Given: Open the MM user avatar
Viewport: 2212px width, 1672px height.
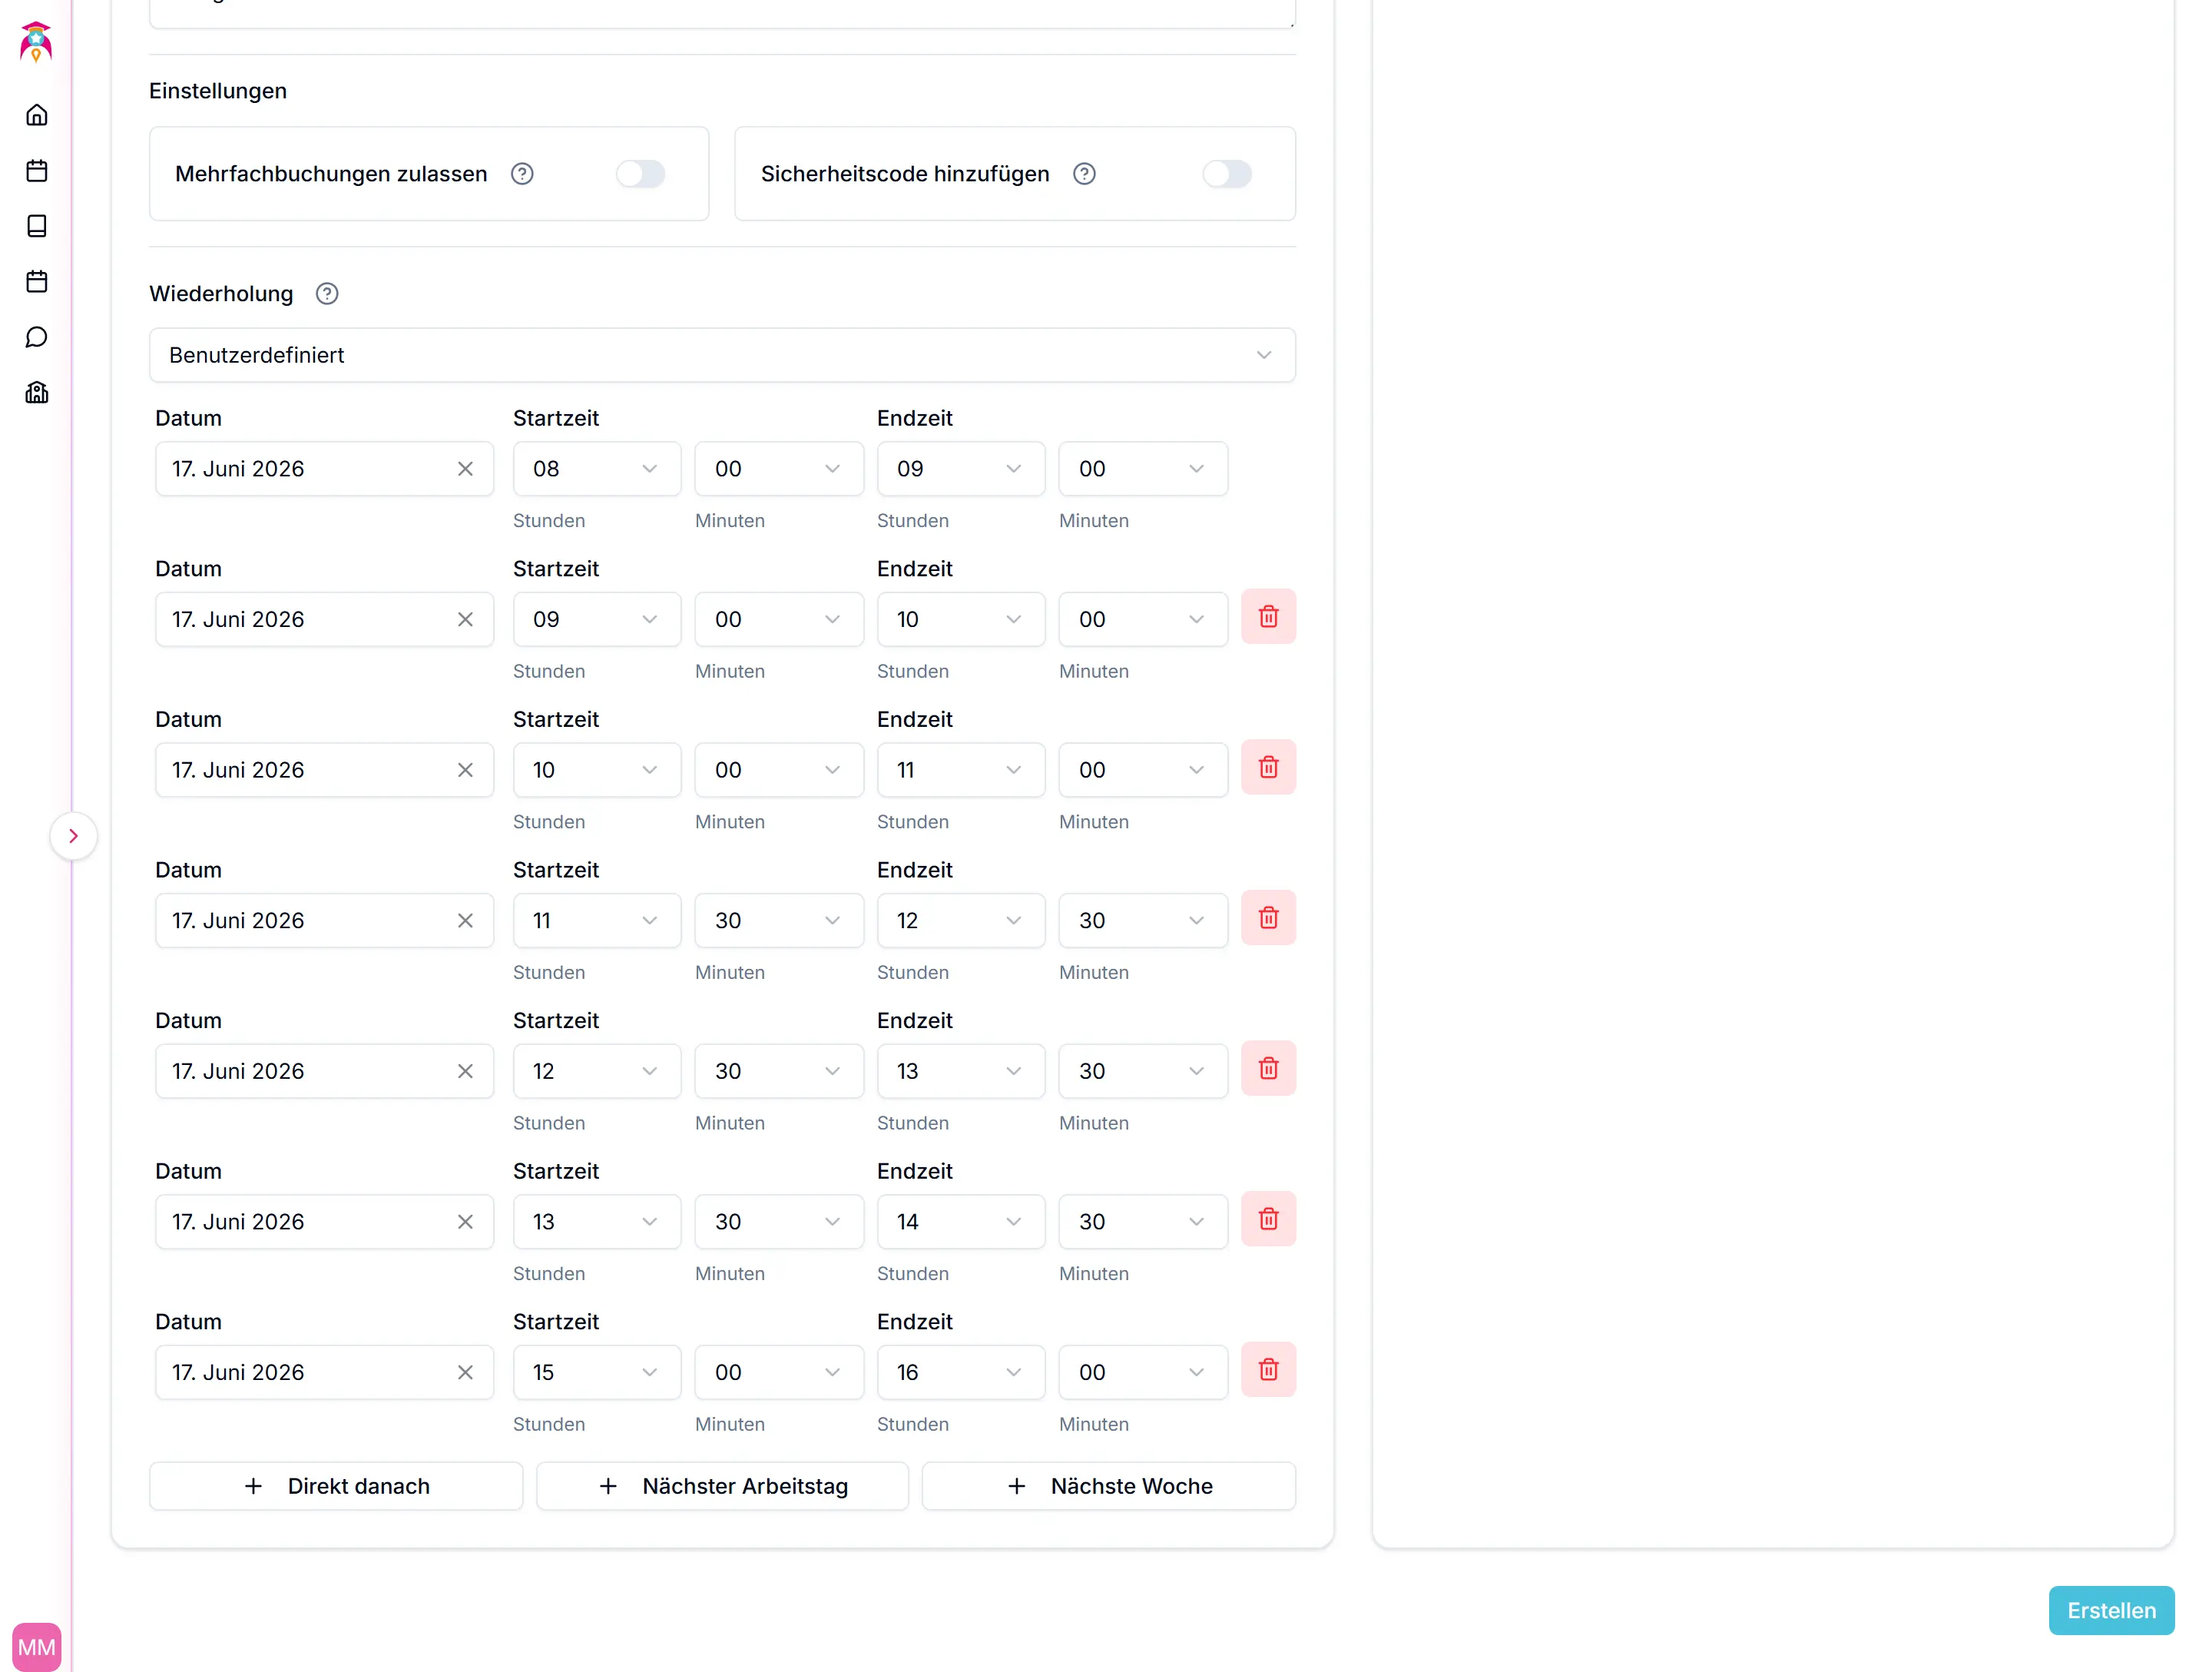Looking at the screenshot, I should point(37,1647).
